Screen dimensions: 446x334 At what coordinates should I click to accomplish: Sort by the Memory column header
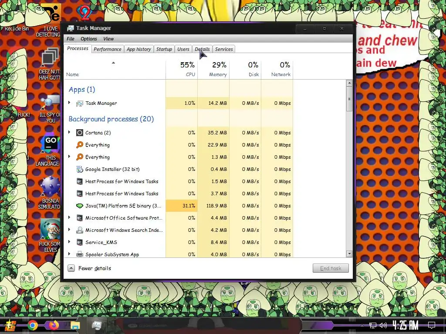pyautogui.click(x=213, y=70)
